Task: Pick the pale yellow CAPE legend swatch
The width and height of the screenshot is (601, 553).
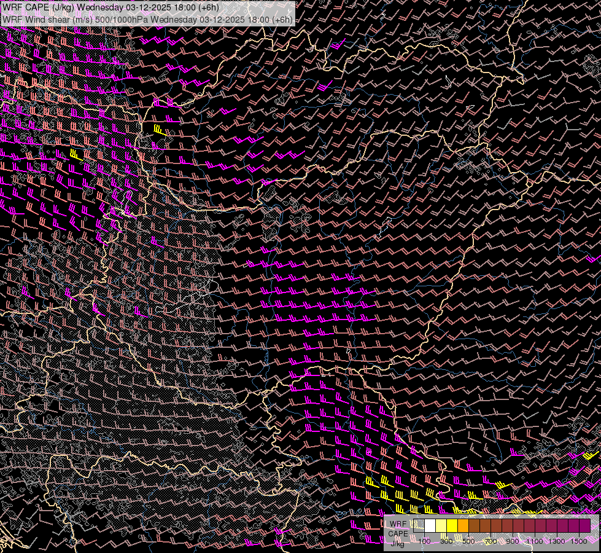Action: [x=441, y=526]
